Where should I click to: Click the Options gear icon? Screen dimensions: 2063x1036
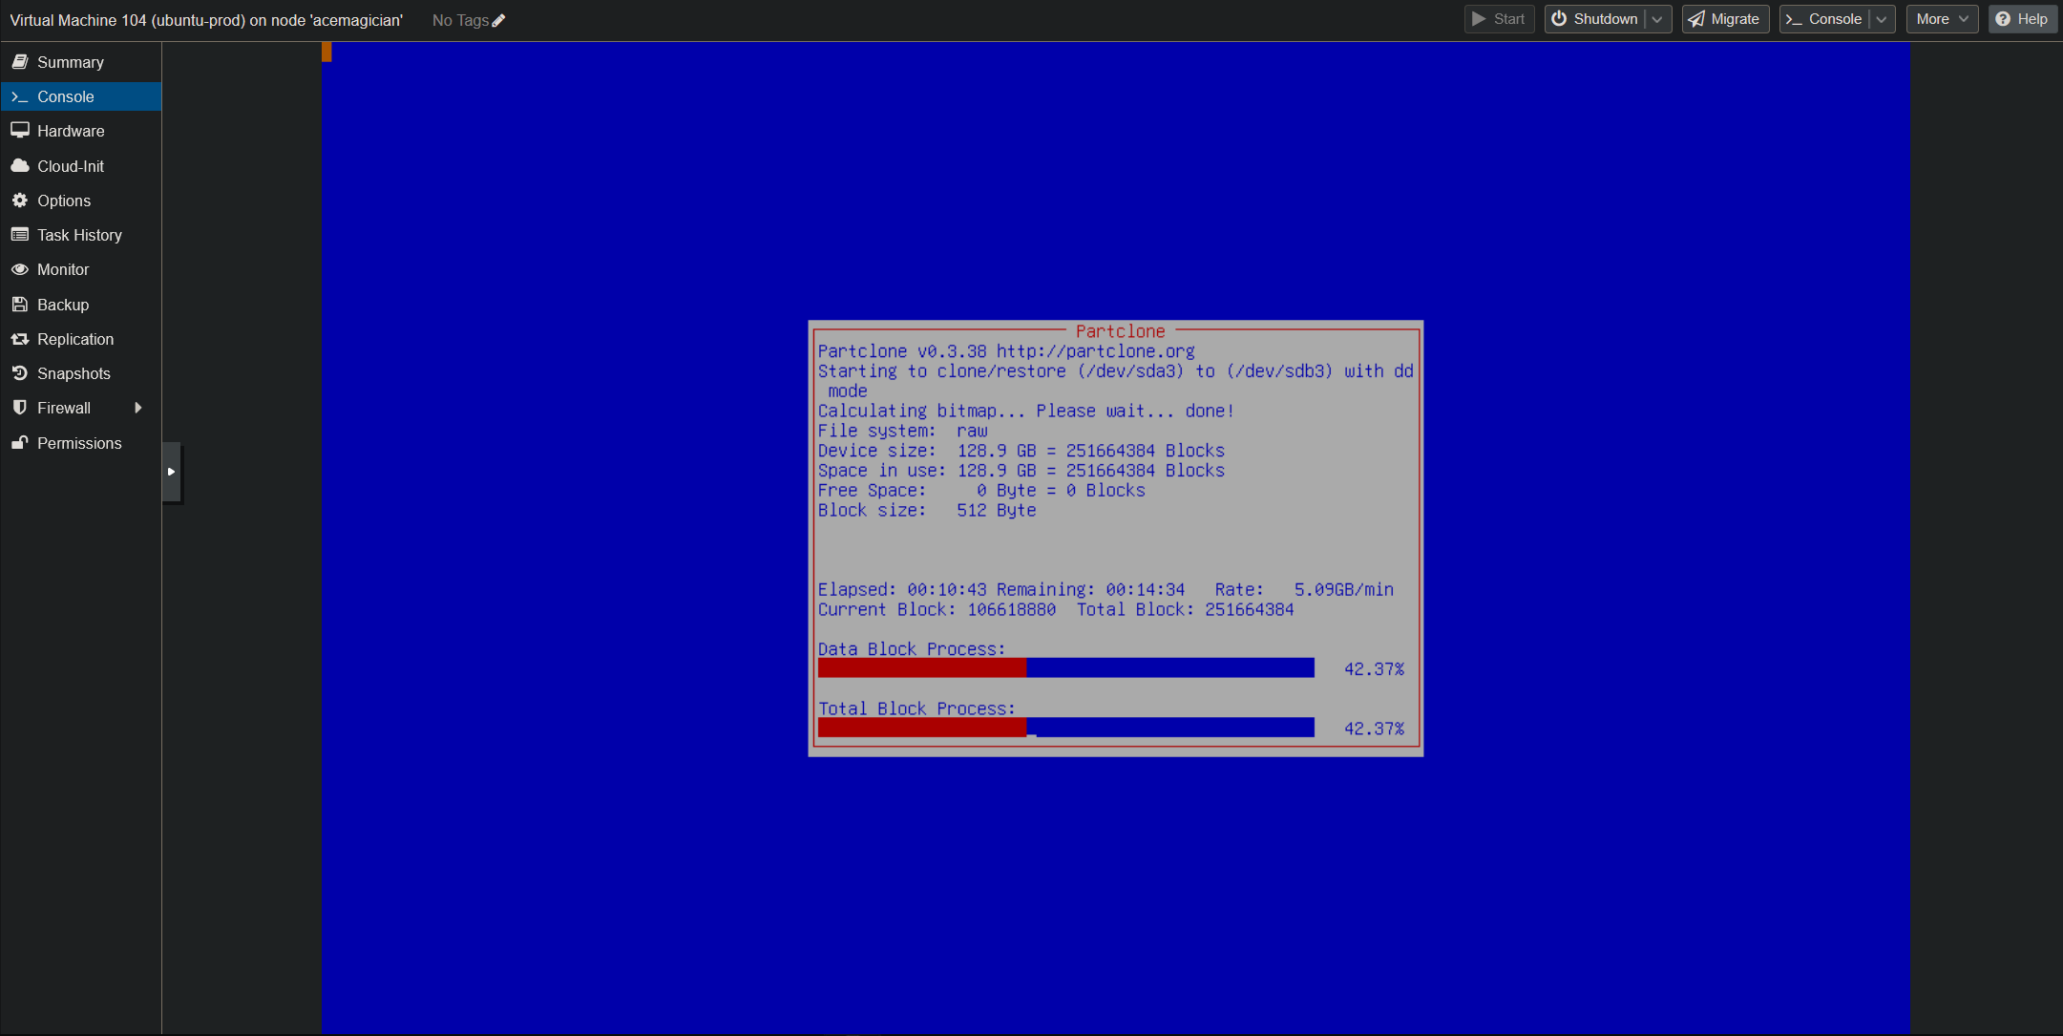tap(19, 201)
